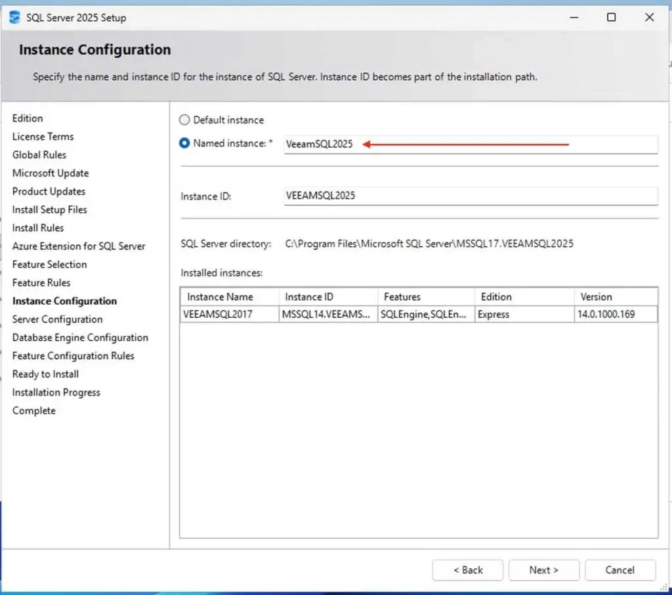The image size is (672, 595).
Task: Go back with the Back button
Action: pyautogui.click(x=467, y=570)
